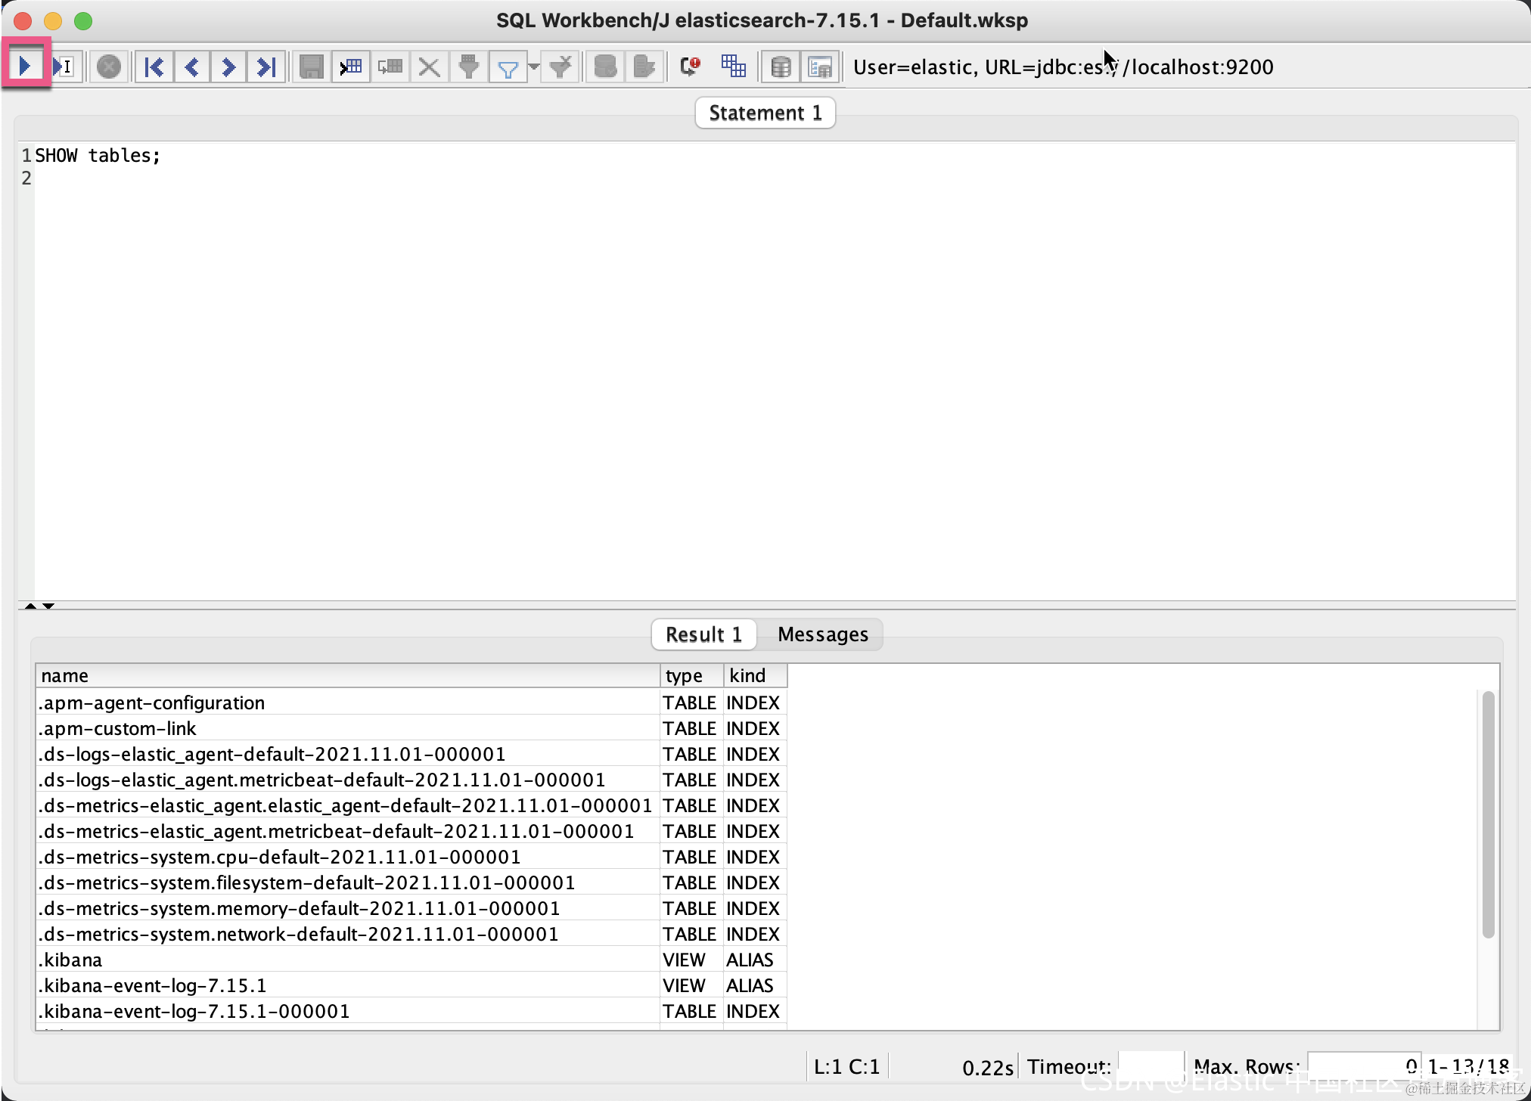The image size is (1531, 1101).
Task: Switch to the Messages tab
Action: 823,634
